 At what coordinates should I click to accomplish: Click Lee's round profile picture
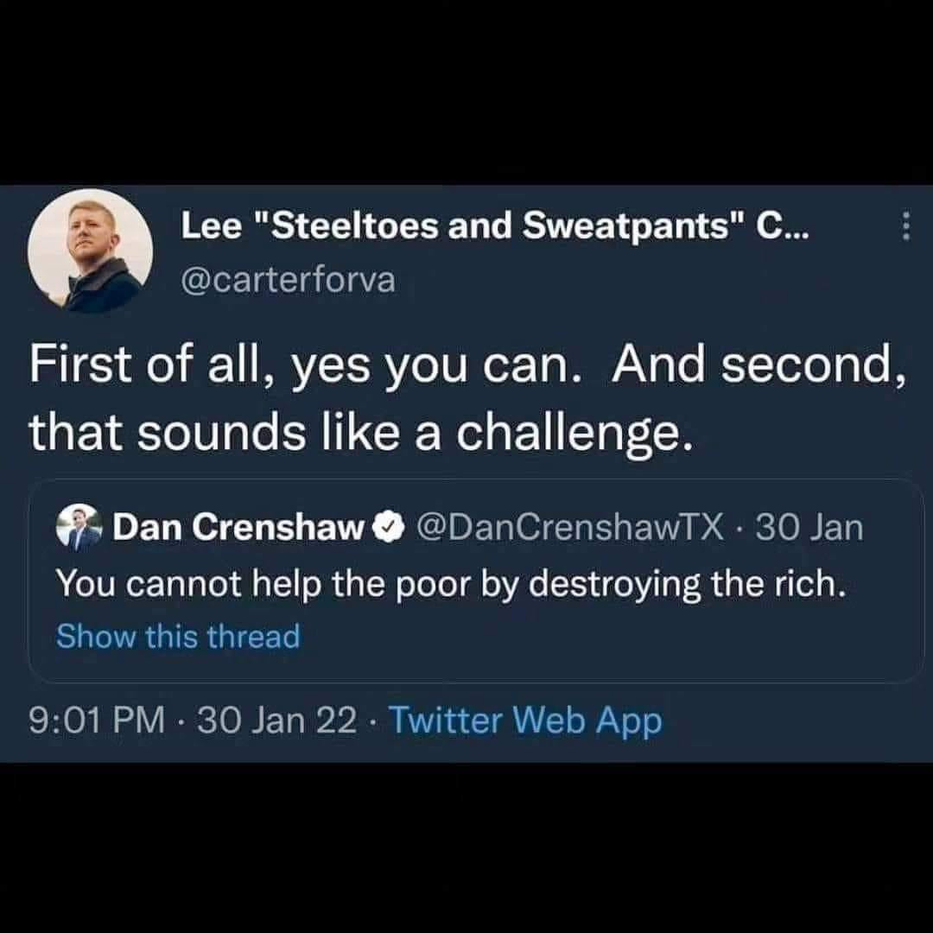[x=91, y=251]
